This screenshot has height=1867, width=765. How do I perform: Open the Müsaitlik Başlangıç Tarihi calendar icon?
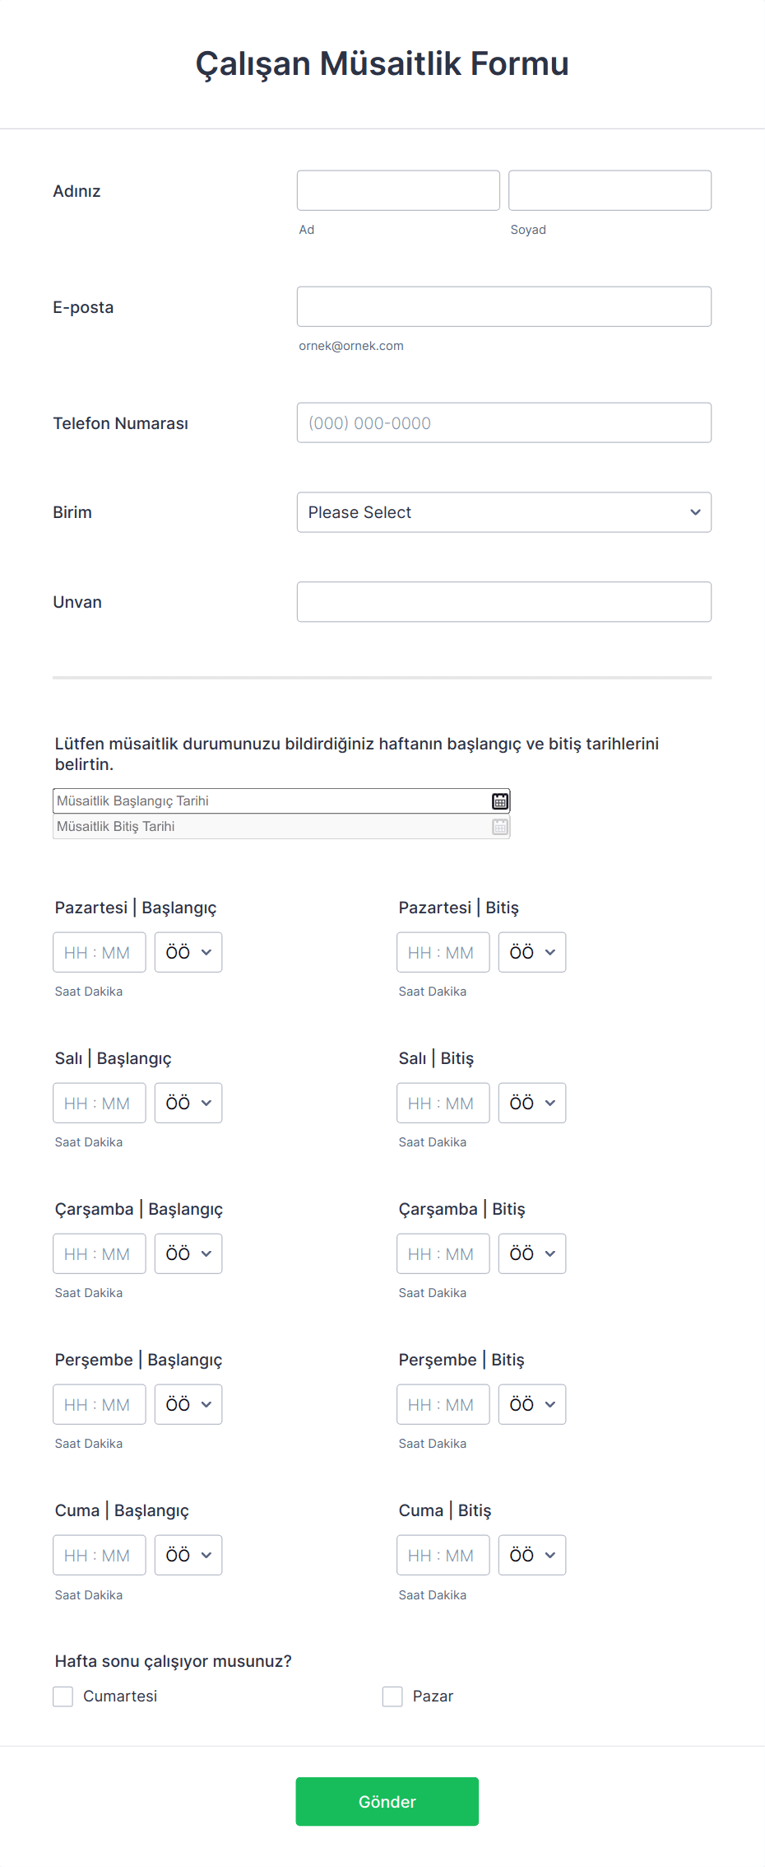tap(500, 801)
